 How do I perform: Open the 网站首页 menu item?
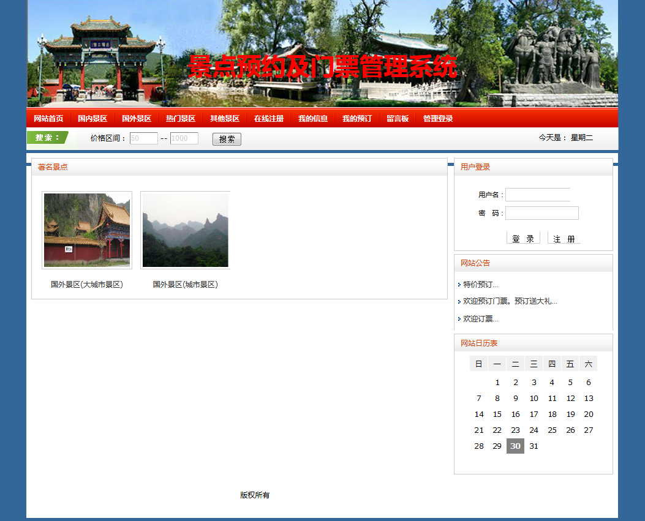(x=48, y=118)
